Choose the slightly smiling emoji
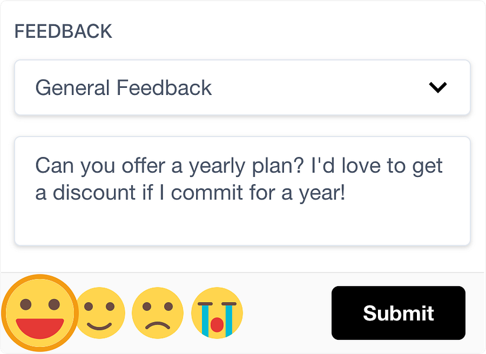Viewport: 486px width, 354px height. click(99, 313)
